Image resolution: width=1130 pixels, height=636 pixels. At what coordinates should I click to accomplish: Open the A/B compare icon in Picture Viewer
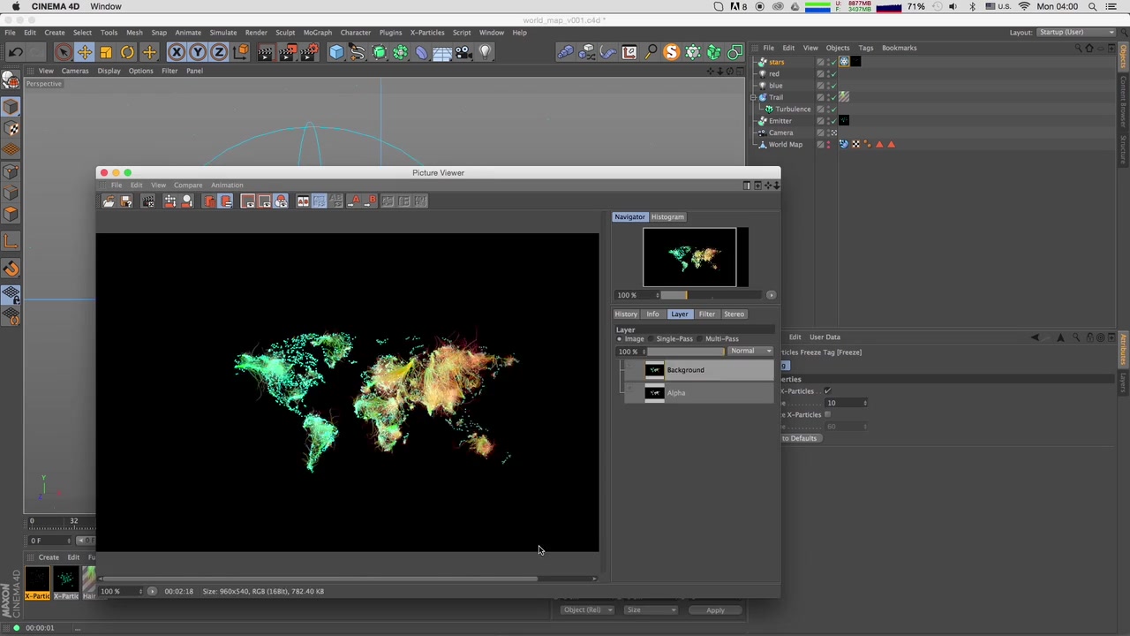pos(301,201)
